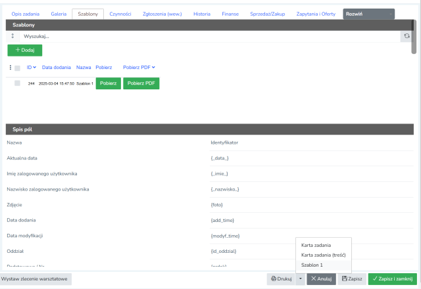Click Wystaw zlecenie warsztatowe button
Screen dimensions: 421x289
point(35,278)
